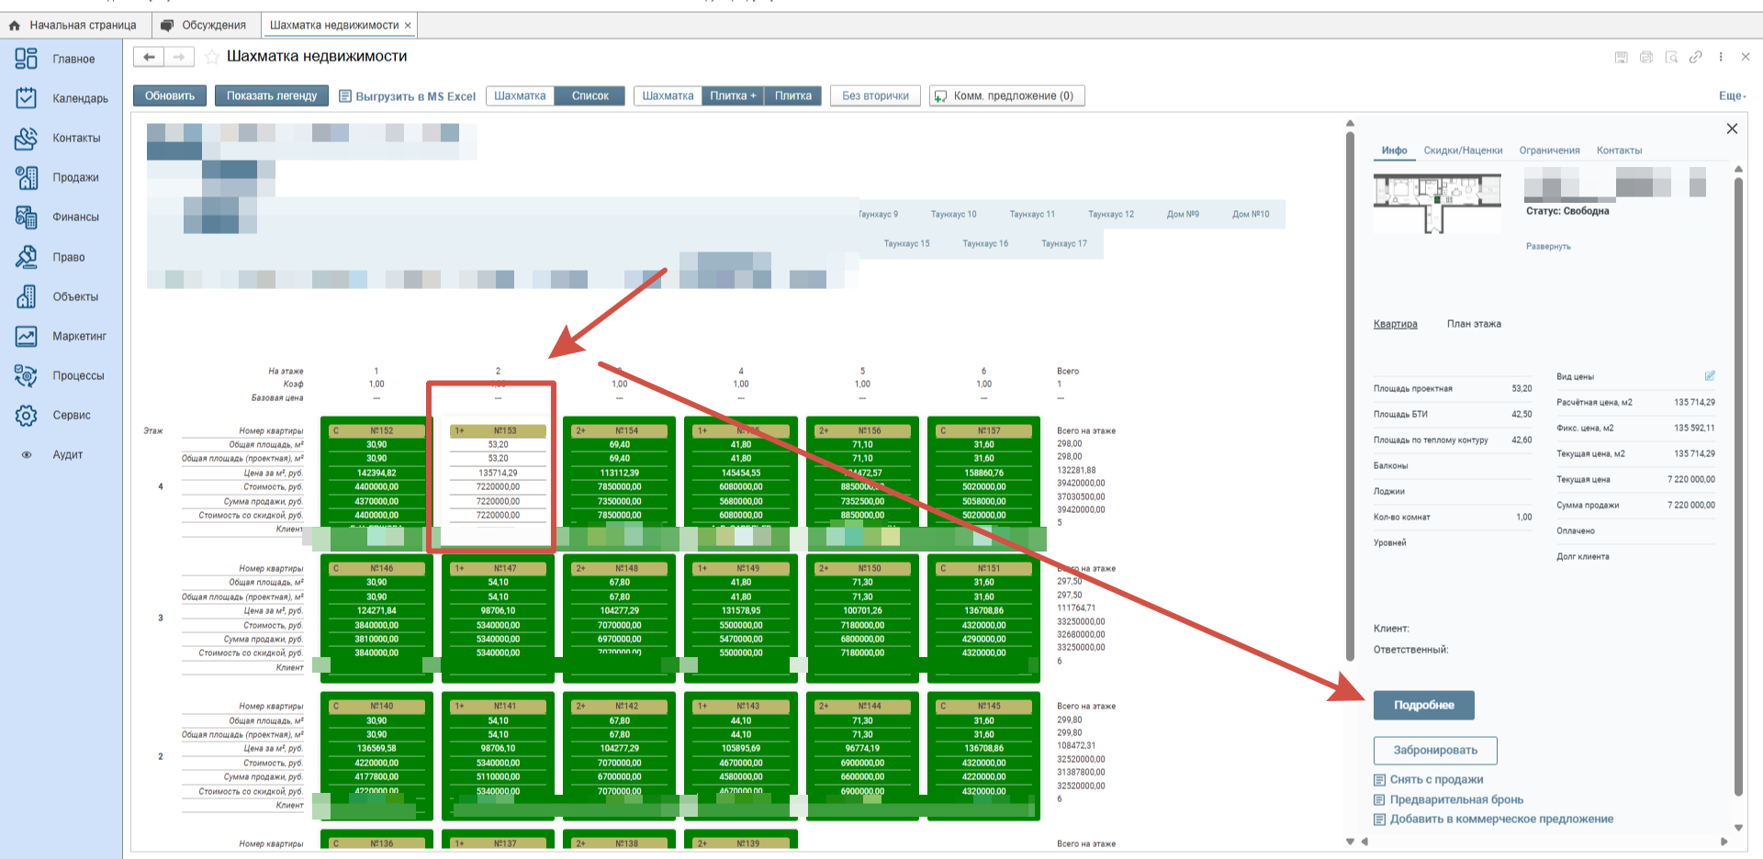Switch to the Скидки/Наценки tab
Image resolution: width=1763 pixels, height=859 pixels.
(x=1463, y=151)
